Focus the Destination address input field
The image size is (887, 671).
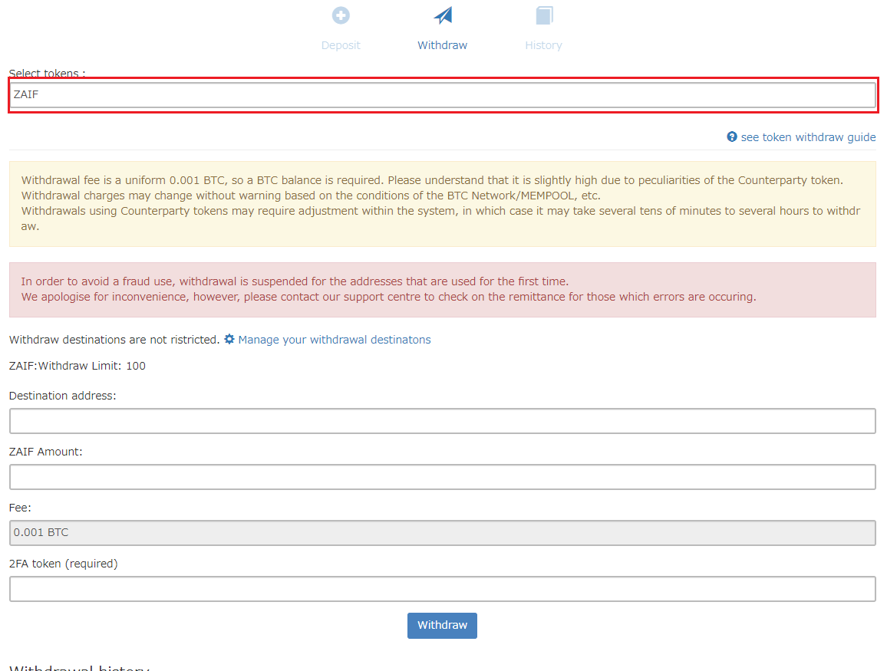click(443, 421)
